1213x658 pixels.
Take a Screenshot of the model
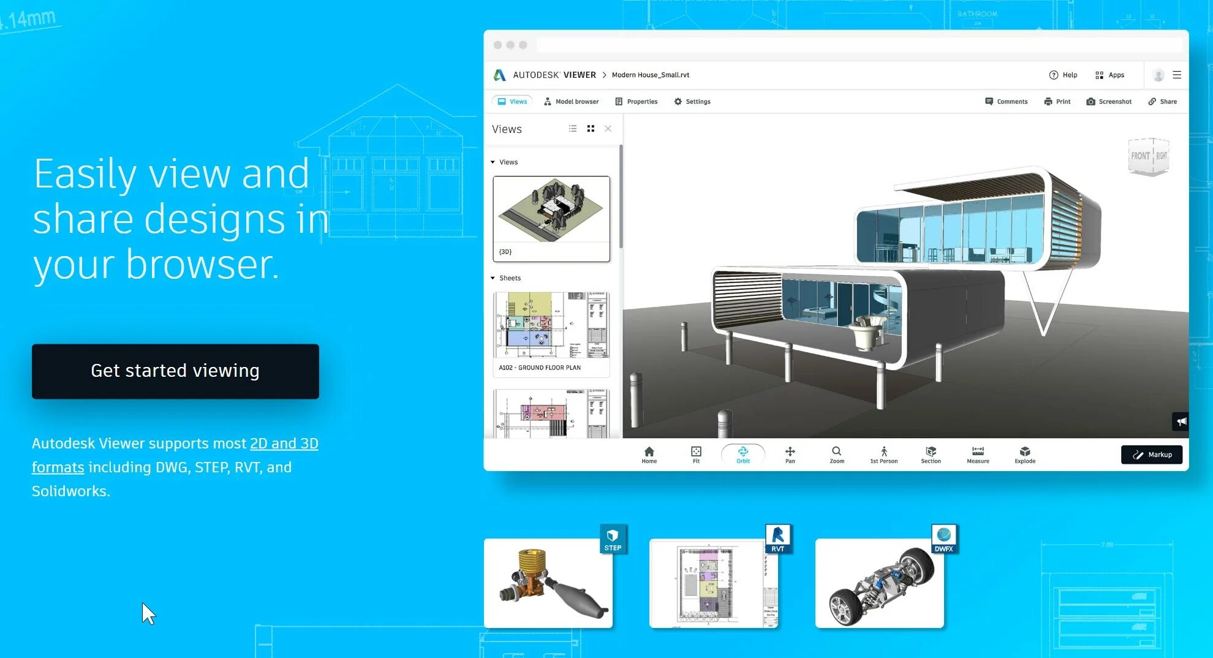click(x=1109, y=101)
